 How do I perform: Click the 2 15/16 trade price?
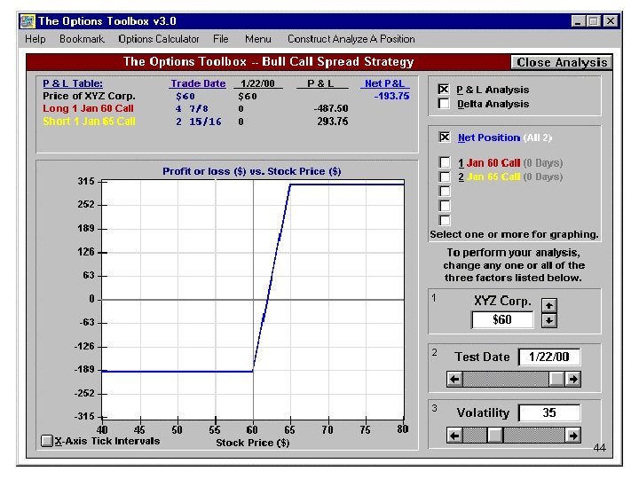(x=199, y=122)
